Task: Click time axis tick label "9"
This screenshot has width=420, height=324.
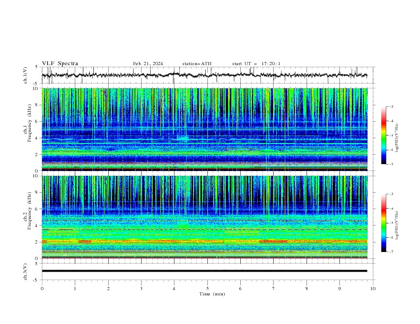Action: pyautogui.click(x=339, y=289)
